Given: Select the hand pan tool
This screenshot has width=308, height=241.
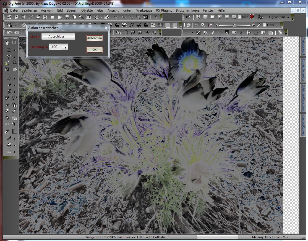Looking at the screenshot, I should click(7, 43).
